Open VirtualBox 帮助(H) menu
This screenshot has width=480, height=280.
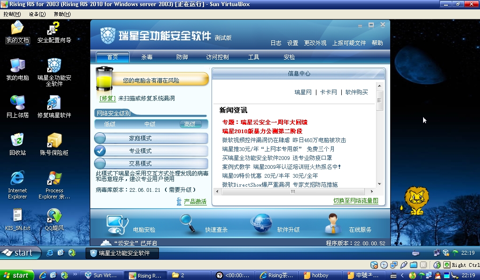[62, 14]
